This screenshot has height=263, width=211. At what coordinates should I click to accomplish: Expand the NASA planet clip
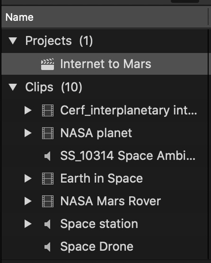[28, 133]
